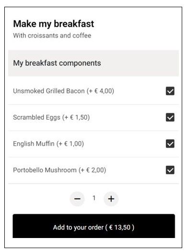Image resolution: width=187 pixels, height=251 pixels.
Task: Increase quantity with the plus icon
Action: coord(111,199)
